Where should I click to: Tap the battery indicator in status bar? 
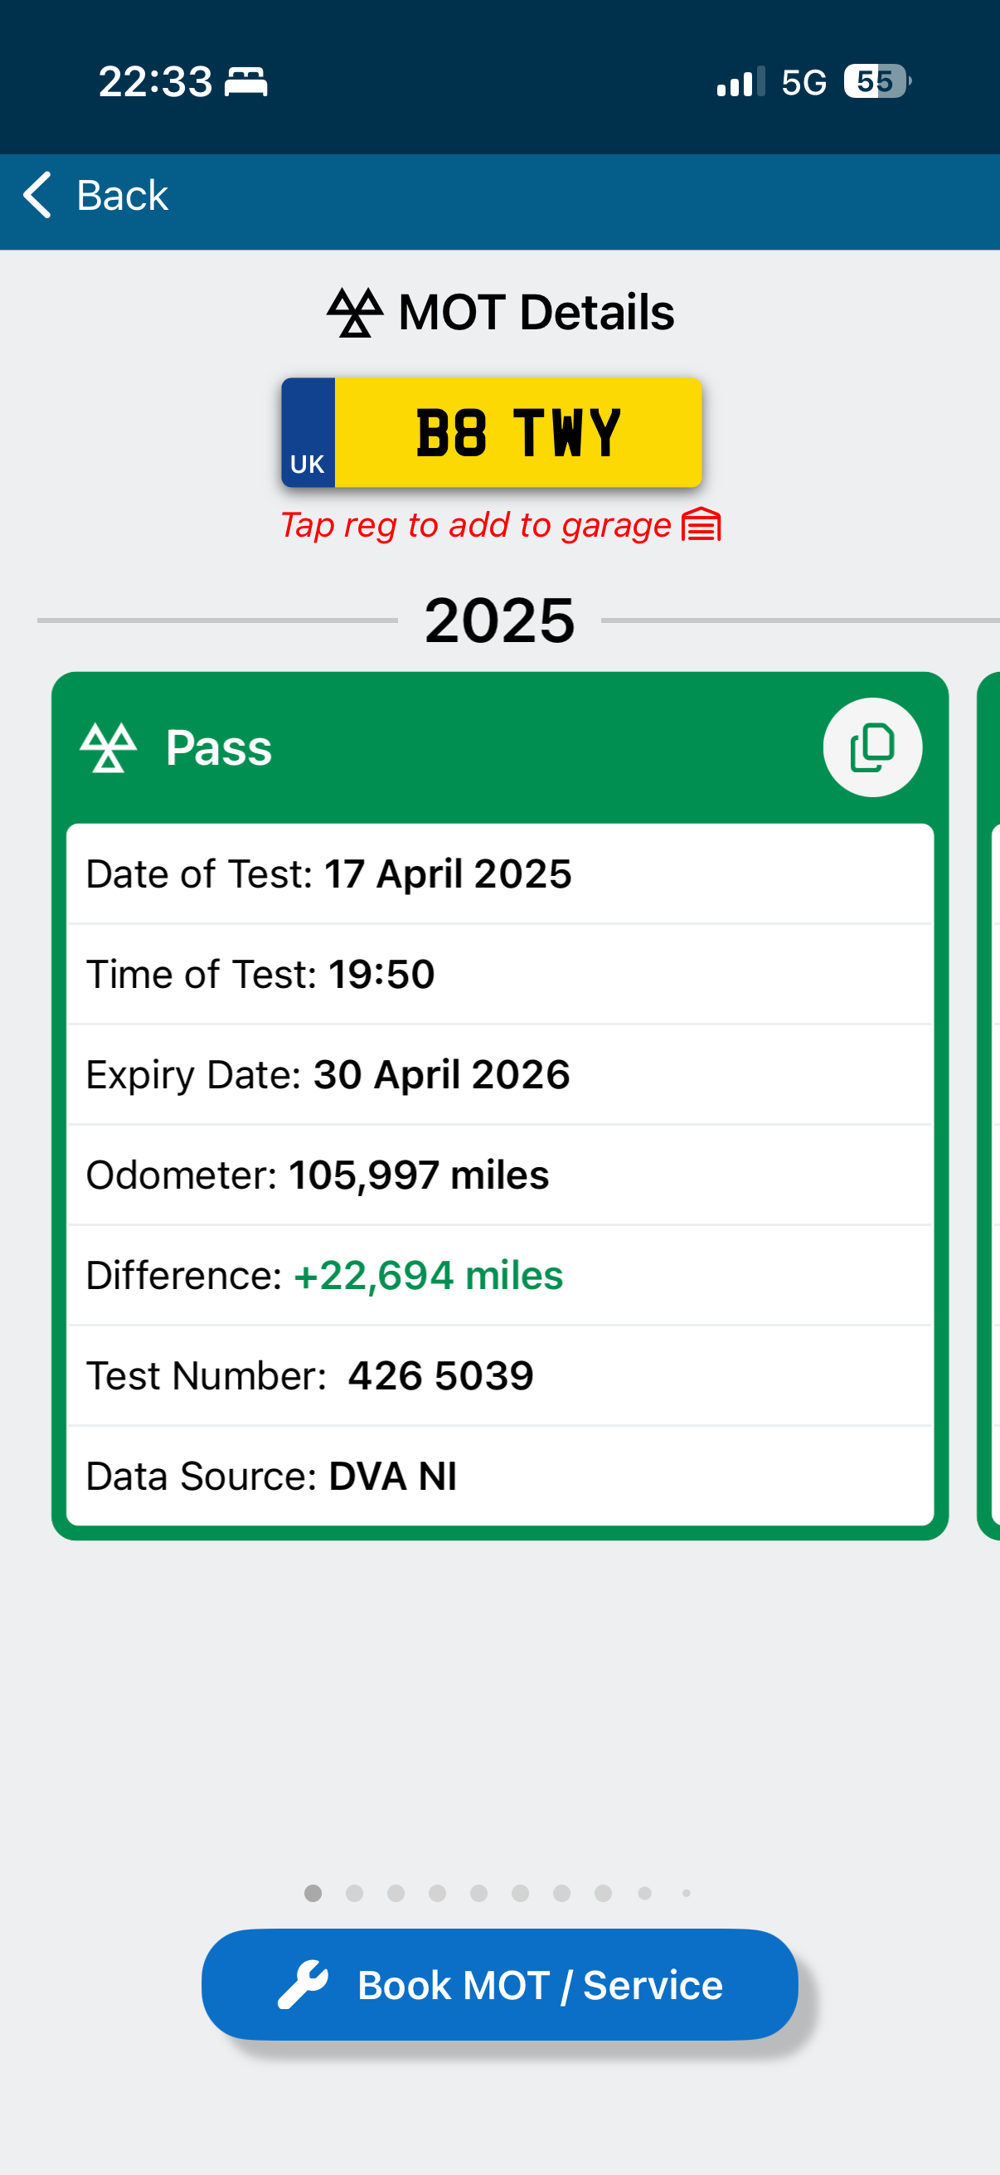click(x=876, y=82)
